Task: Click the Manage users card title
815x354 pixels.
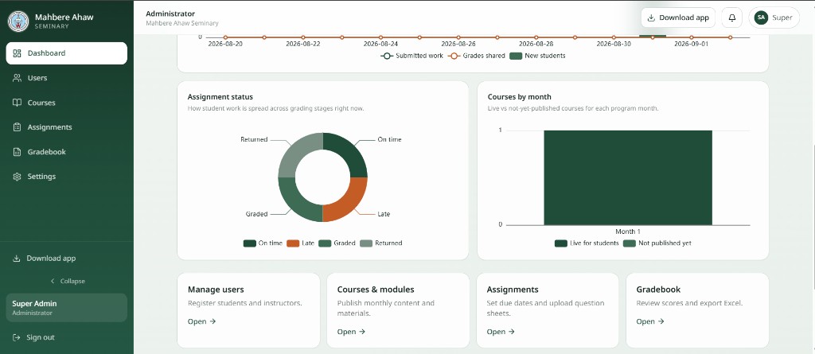Action: (216, 290)
